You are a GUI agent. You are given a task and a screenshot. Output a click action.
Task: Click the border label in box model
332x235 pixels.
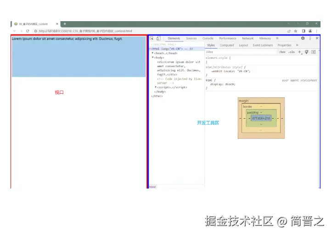click(x=248, y=107)
